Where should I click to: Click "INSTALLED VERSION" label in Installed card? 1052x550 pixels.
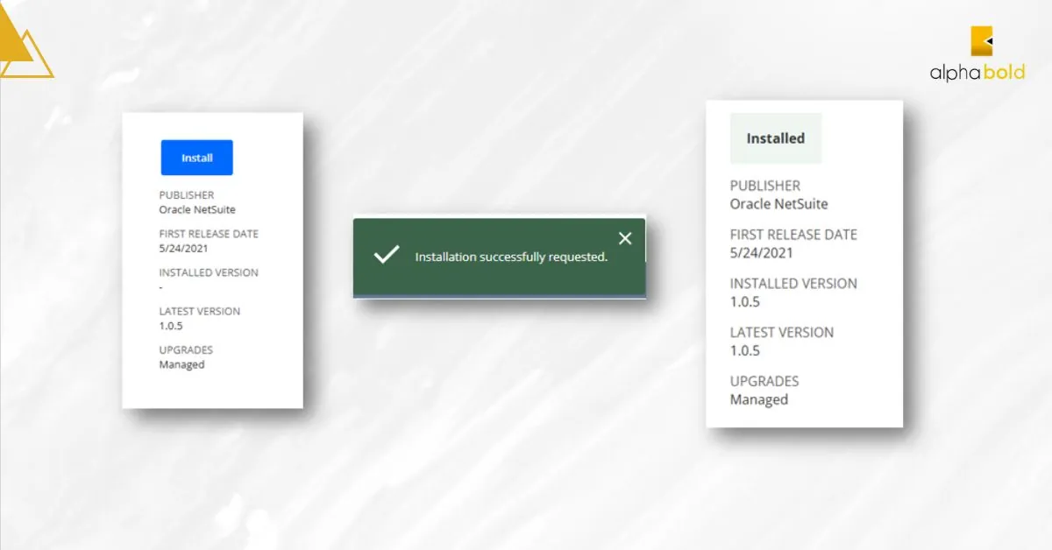tap(793, 284)
